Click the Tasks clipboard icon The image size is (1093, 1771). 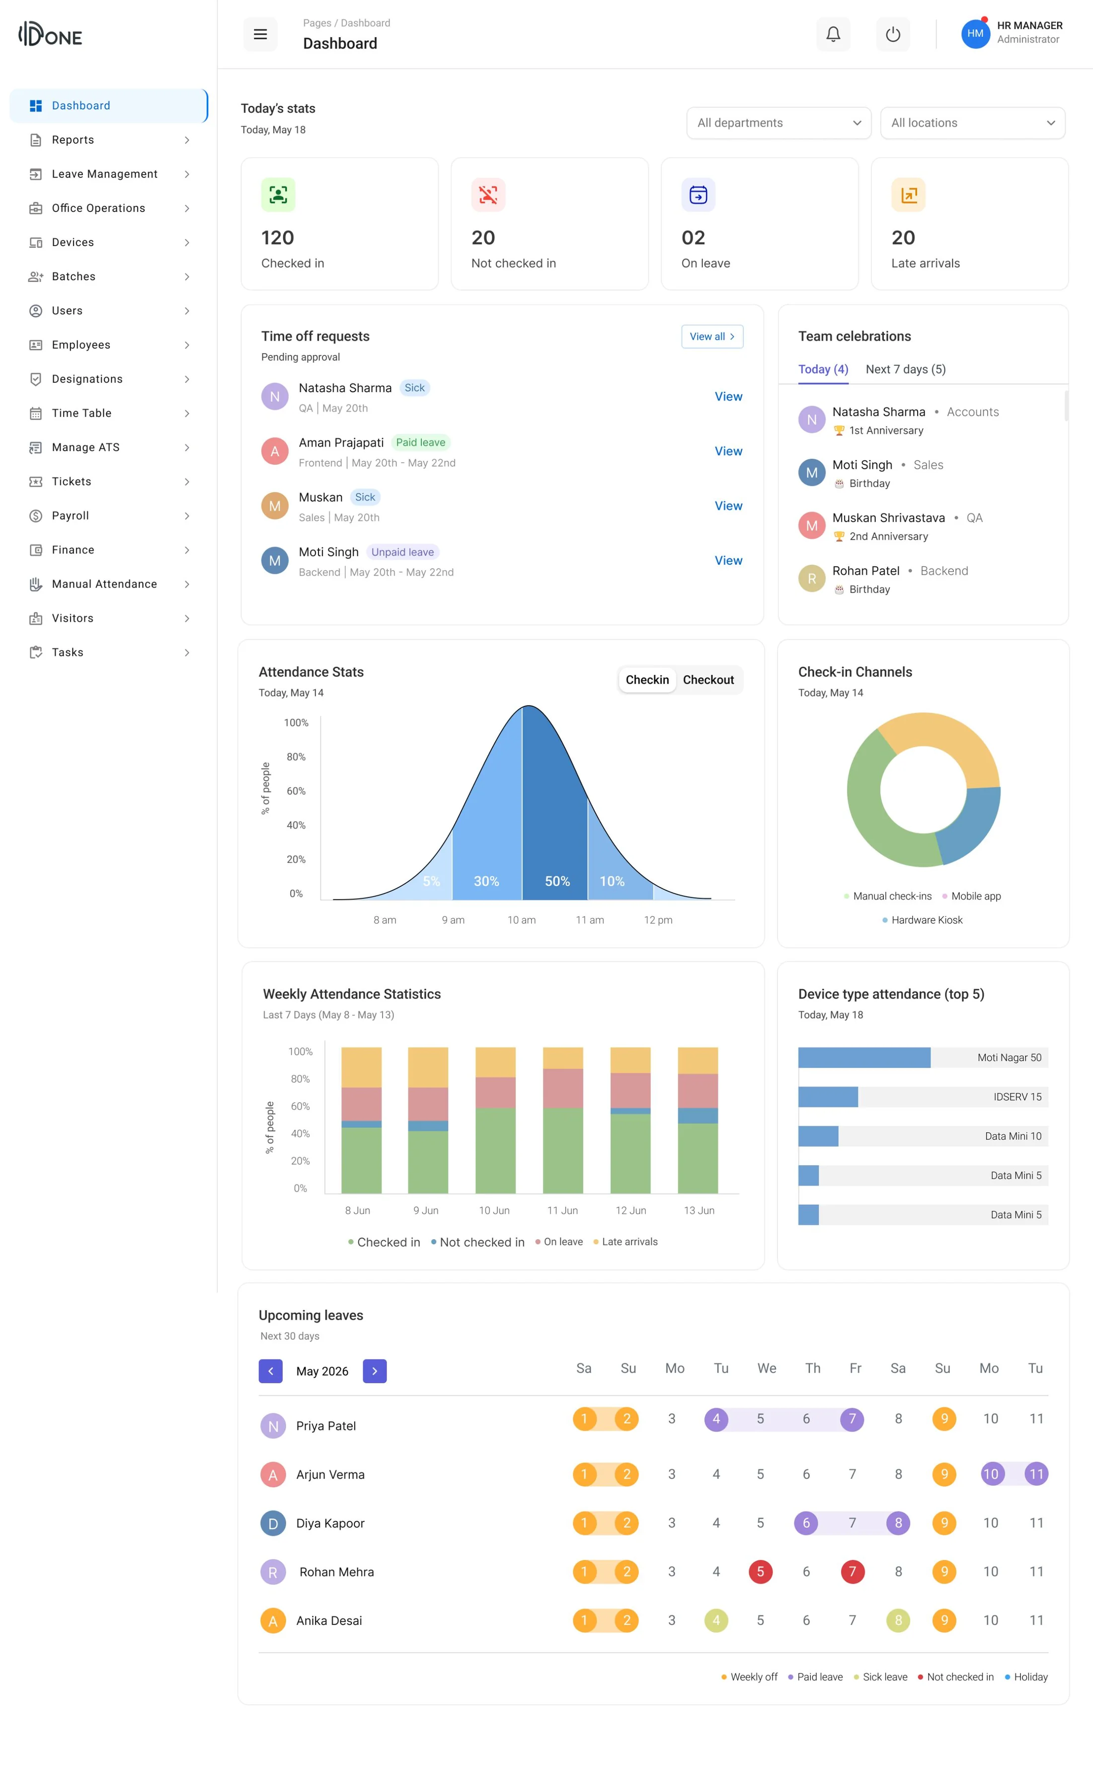[x=35, y=652]
